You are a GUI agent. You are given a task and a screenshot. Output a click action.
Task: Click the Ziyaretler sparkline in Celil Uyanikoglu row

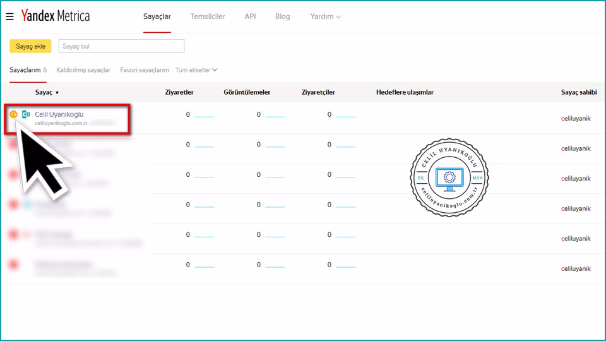pyautogui.click(x=205, y=116)
